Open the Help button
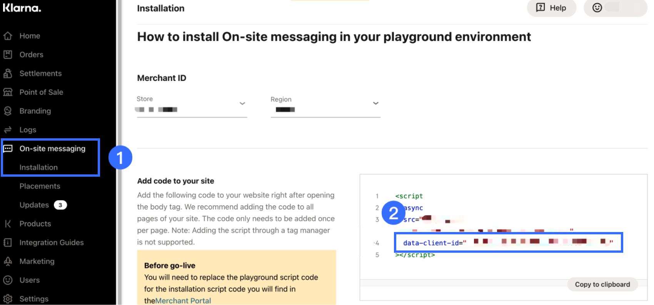654x305 pixels. tap(551, 8)
